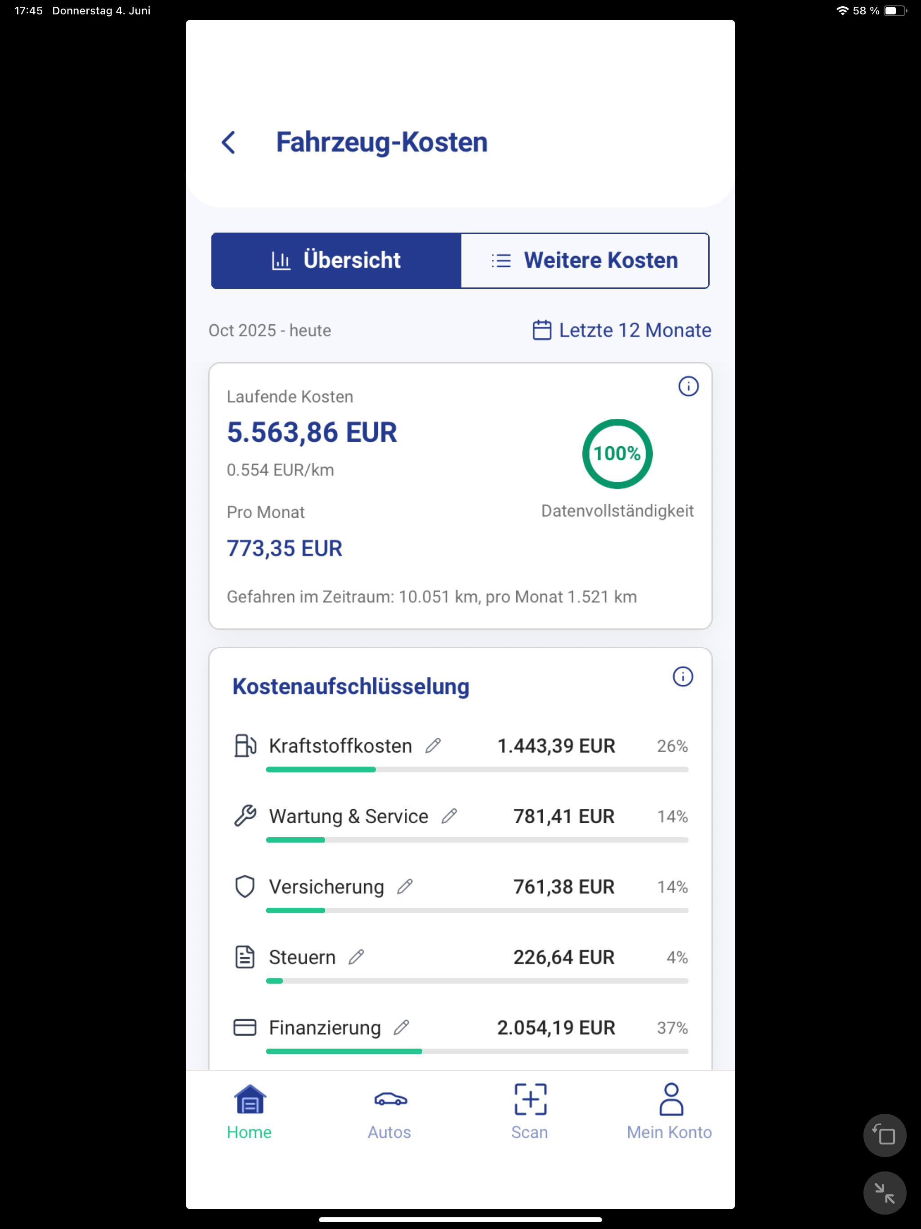The height and width of the screenshot is (1229, 921).
Task: Edit Finanzierung with the pencil icon
Action: click(402, 1028)
